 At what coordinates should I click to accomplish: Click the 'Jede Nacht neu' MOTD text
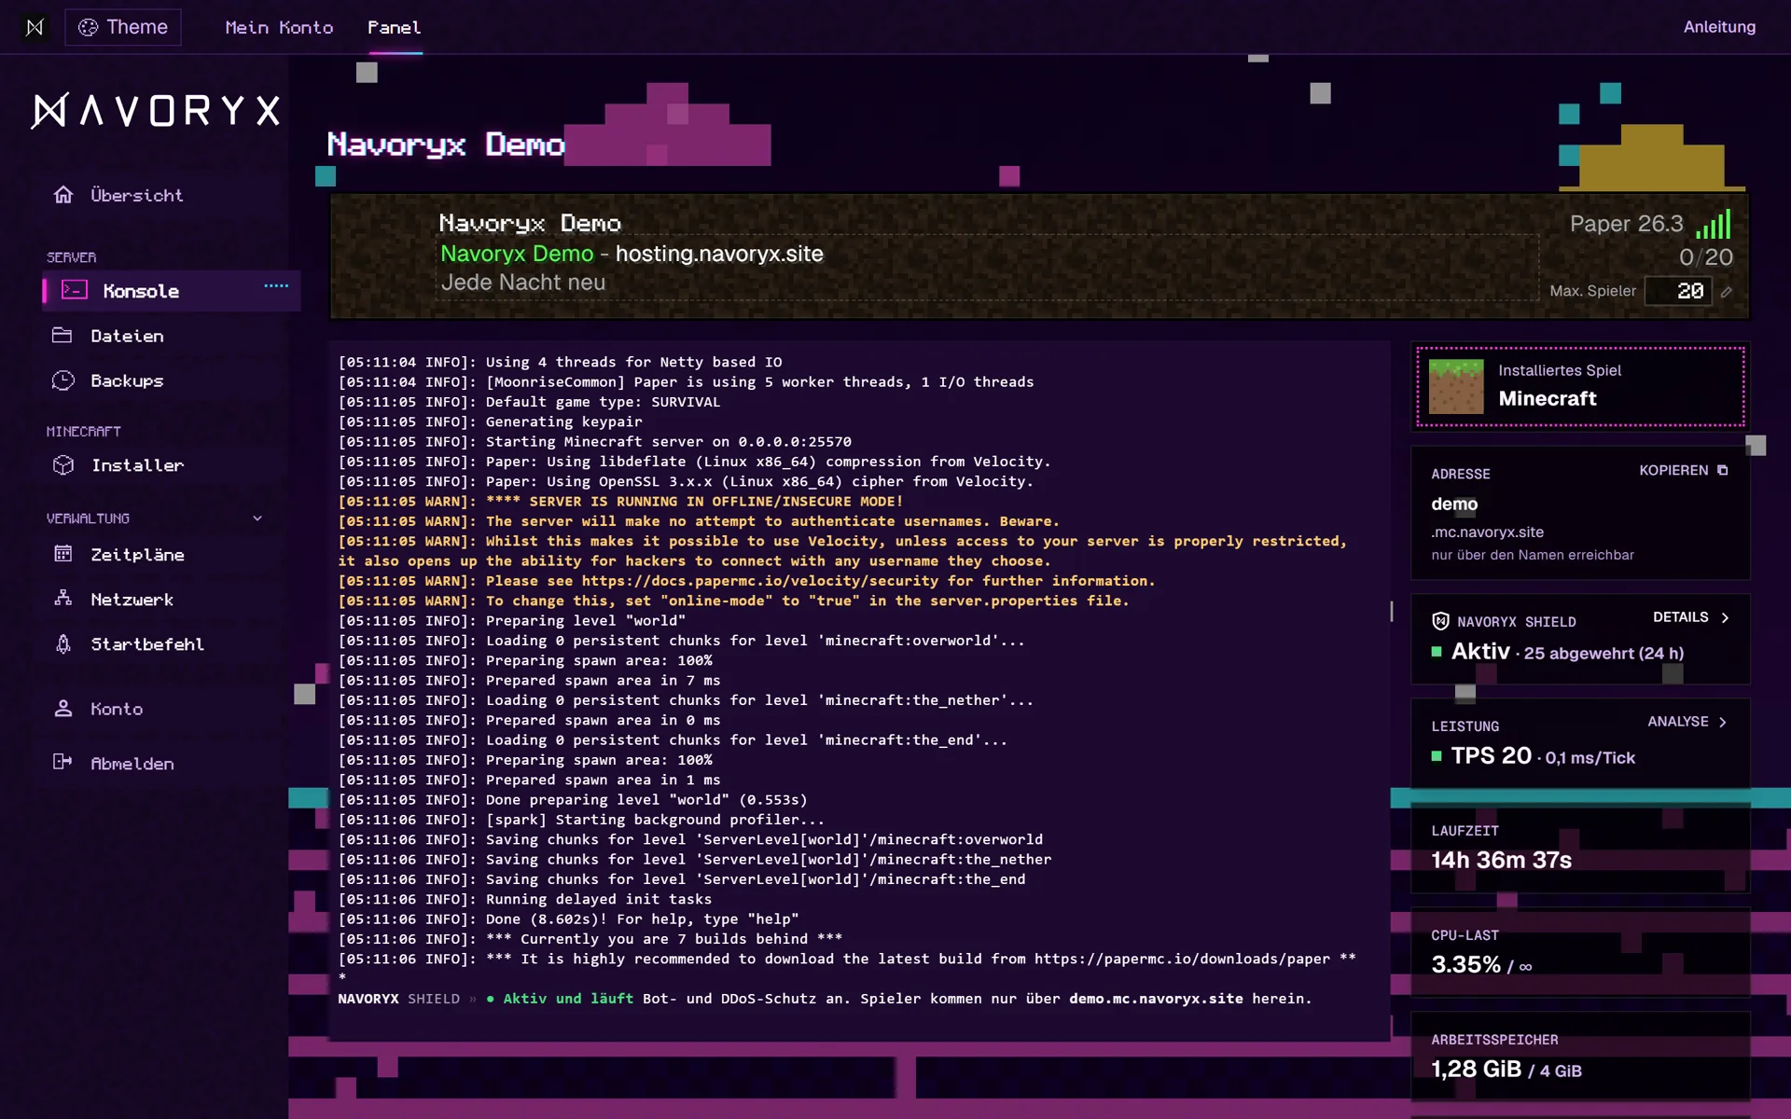(523, 283)
